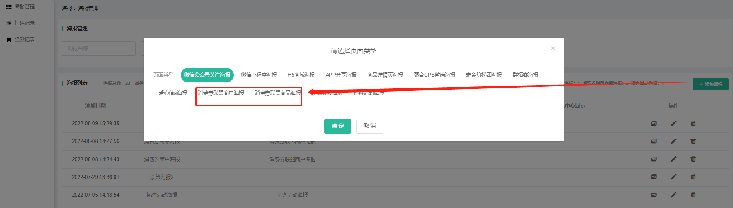Choose 消费券联盟商户海报 page type
This screenshot has width=733, height=208.
coord(221,93)
